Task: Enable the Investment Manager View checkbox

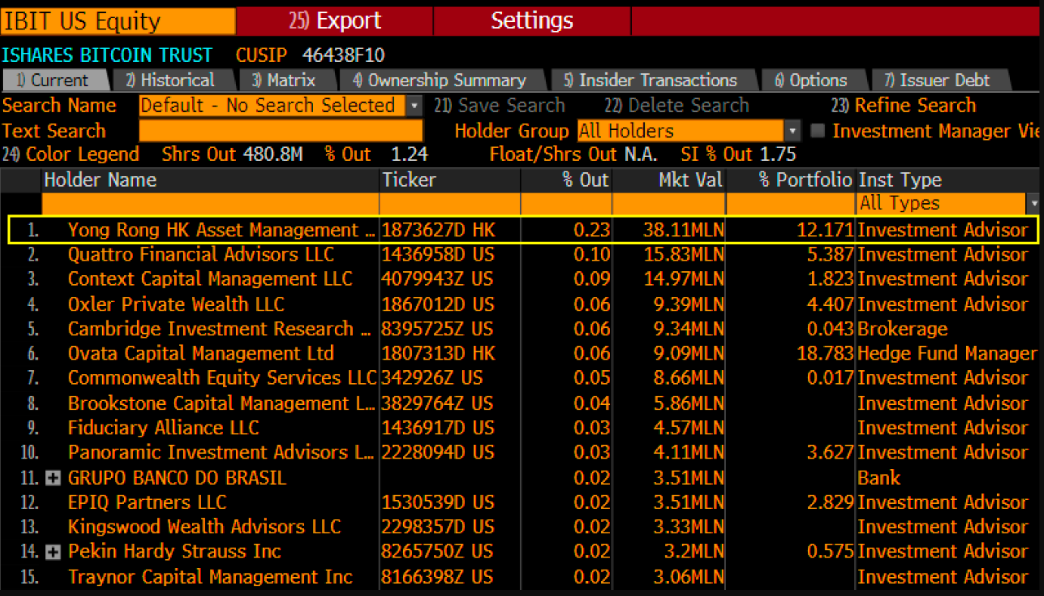Action: [817, 131]
